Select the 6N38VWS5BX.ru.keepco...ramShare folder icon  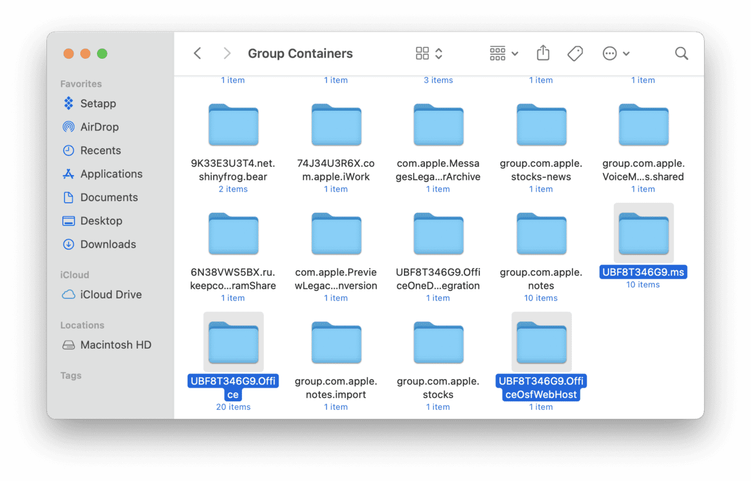tap(233, 234)
